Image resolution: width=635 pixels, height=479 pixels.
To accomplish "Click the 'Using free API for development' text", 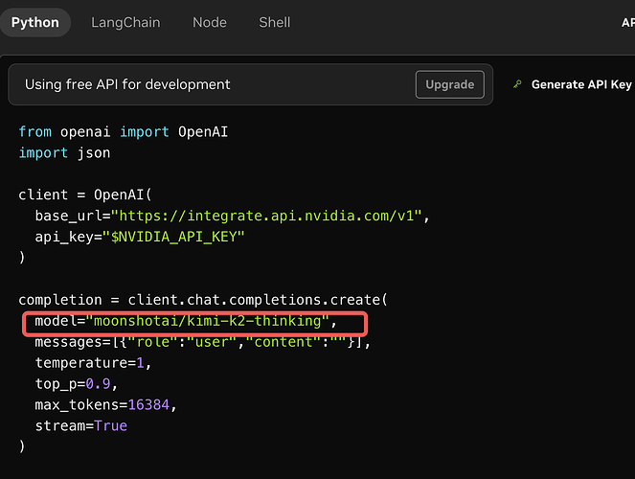I will point(127,84).
